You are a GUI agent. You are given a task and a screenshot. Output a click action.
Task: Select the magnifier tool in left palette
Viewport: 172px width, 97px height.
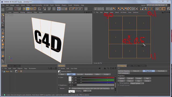(x=3, y=48)
